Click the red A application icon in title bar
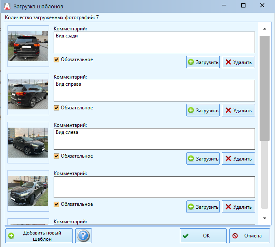 [7, 6]
